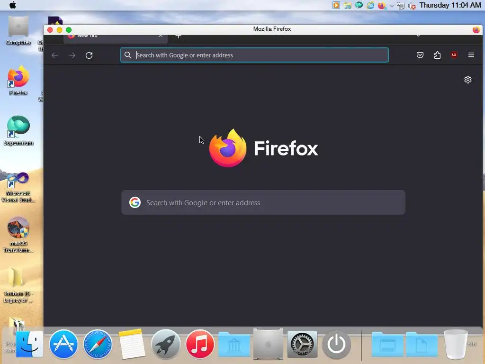Open System Preferences from the dock
This screenshot has width=485, height=364.
tap(302, 344)
